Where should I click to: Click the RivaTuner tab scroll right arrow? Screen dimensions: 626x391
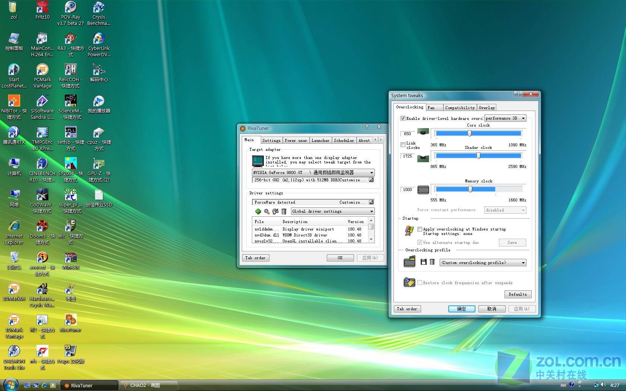(x=381, y=140)
